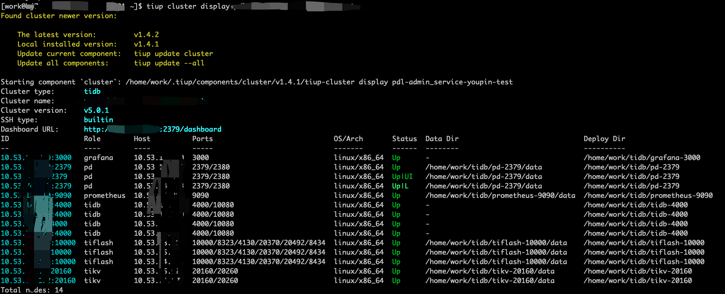Screen dimensions: 725x294
Task: Click the 'Up|UI' status of the pd node
Action: click(402, 177)
